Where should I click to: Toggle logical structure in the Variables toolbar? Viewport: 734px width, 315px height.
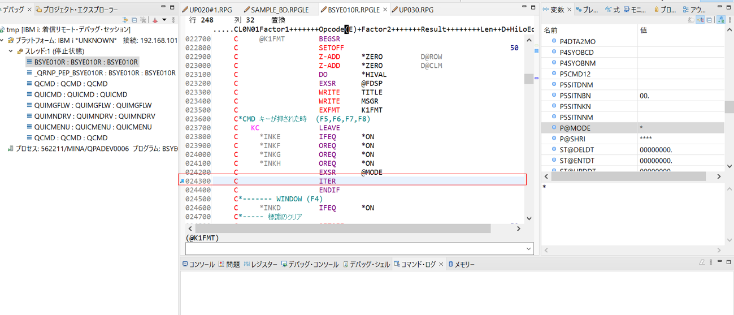(700, 20)
